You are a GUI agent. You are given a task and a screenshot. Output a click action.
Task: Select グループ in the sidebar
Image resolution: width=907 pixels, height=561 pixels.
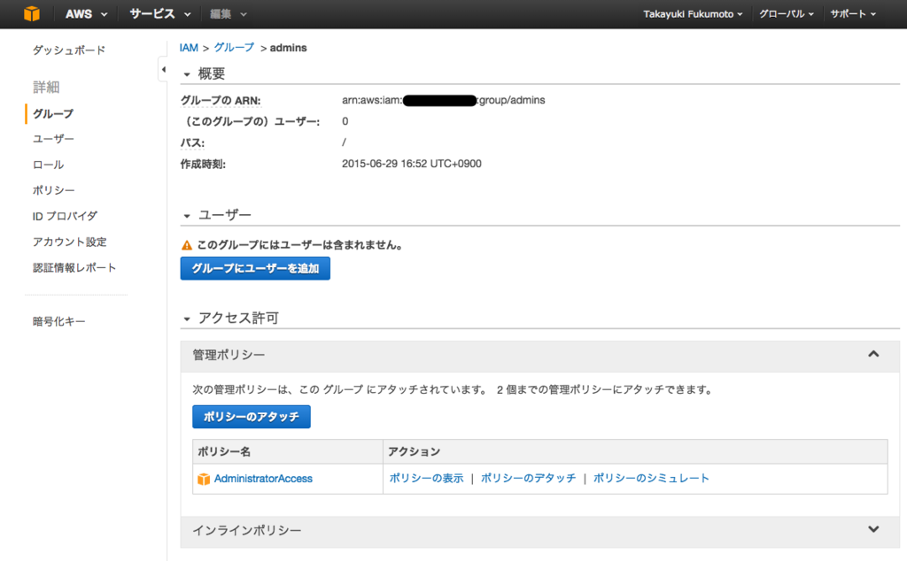coord(53,114)
